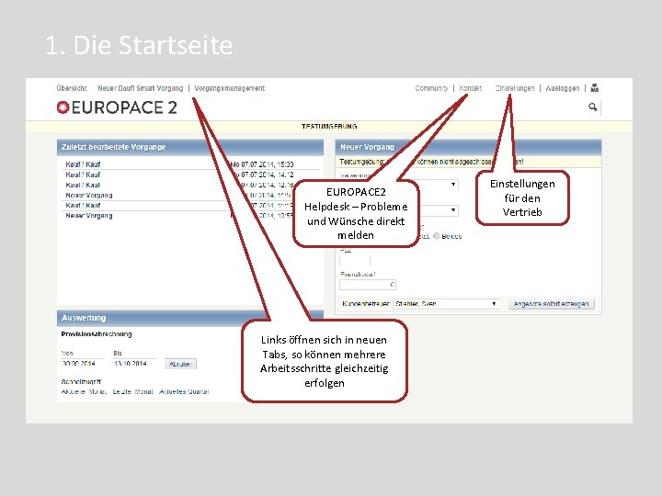Select the Beides radio button
Screen dimensions: 662x496
tap(436, 236)
